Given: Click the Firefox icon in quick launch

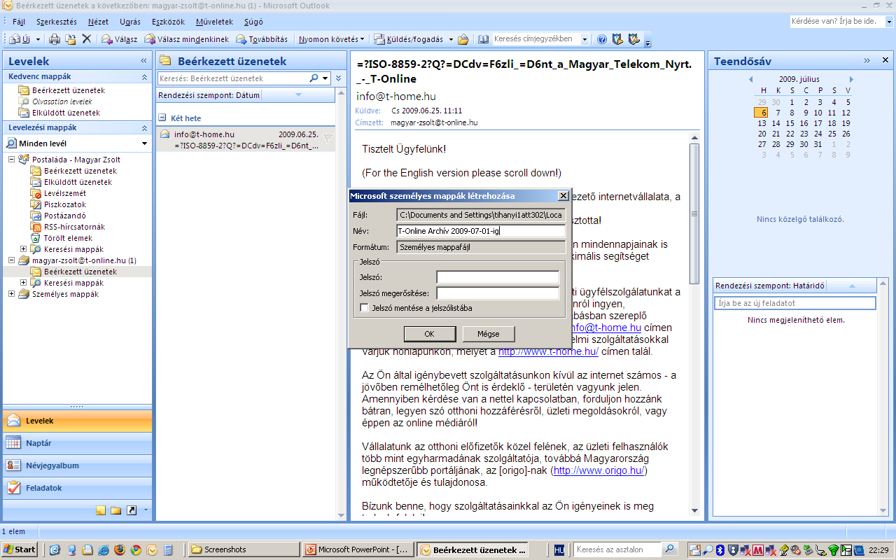Looking at the screenshot, I should click(x=119, y=550).
